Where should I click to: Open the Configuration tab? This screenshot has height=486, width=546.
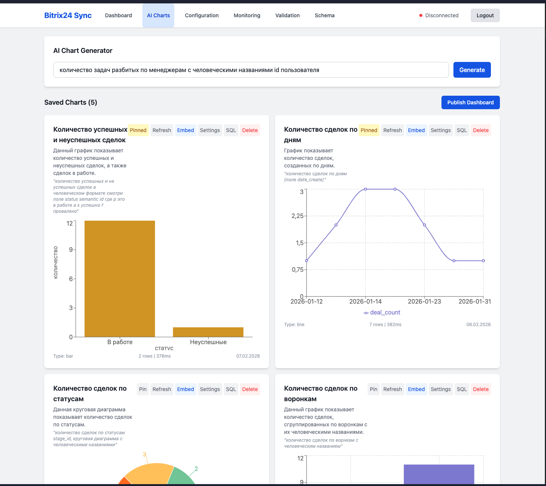click(x=202, y=15)
